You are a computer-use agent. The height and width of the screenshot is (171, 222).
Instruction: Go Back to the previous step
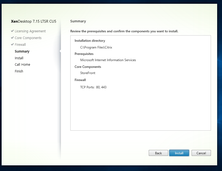(x=158, y=153)
